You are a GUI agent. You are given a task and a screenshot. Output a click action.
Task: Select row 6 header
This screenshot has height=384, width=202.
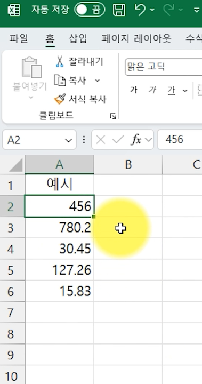click(12, 291)
